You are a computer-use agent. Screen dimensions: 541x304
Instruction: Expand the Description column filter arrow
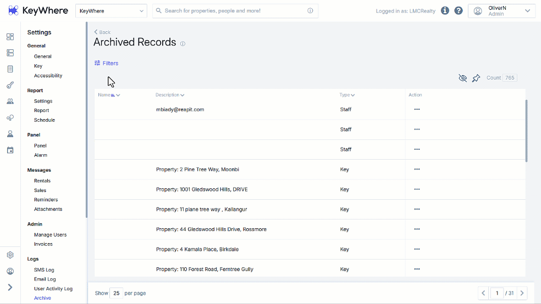click(182, 95)
